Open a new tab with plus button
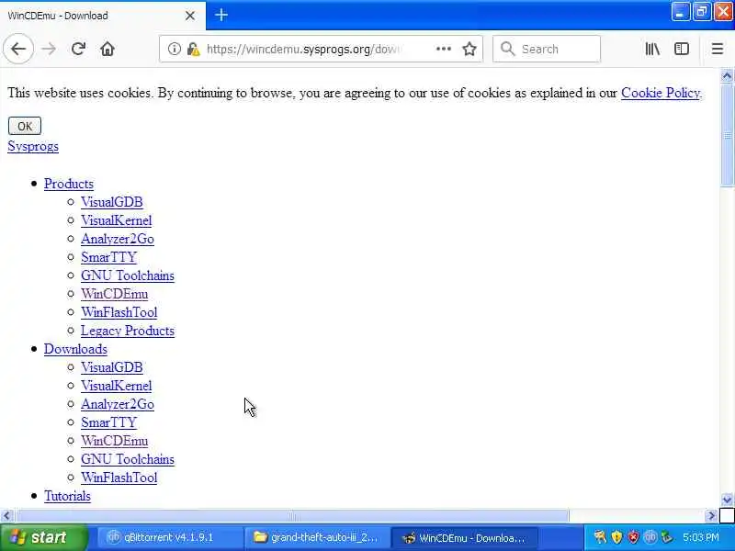 click(221, 16)
